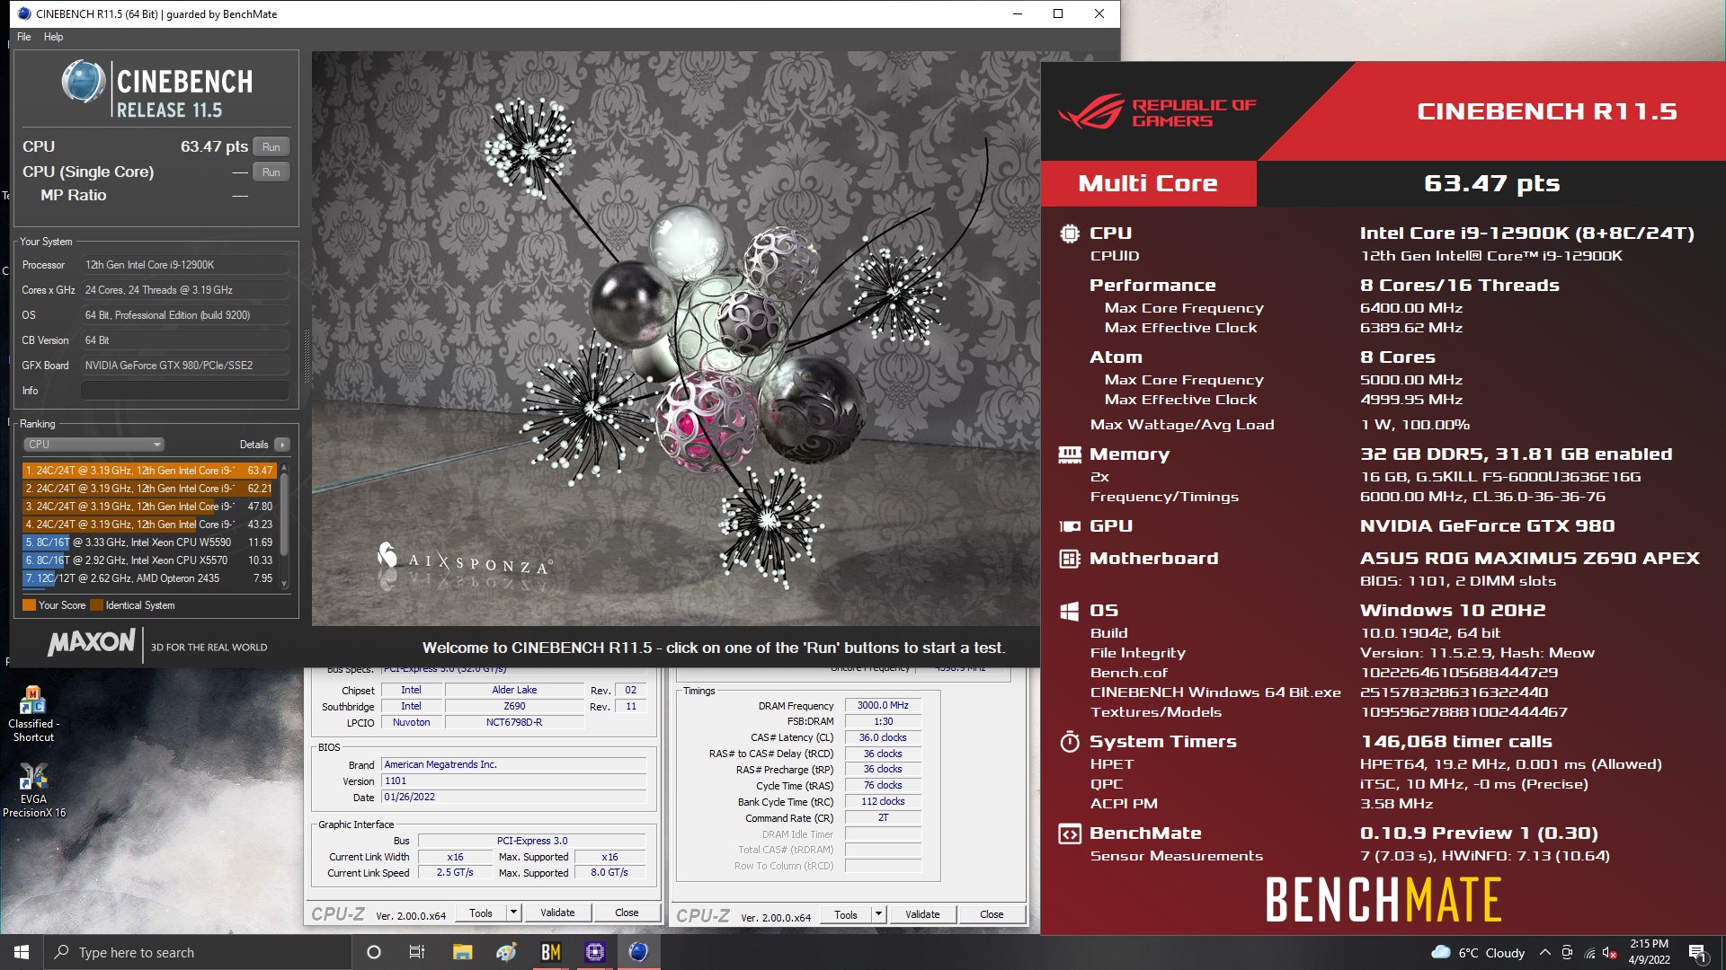Click the Windows OS icon in BenchMate panel
This screenshot has width=1726, height=970.
coord(1069,611)
